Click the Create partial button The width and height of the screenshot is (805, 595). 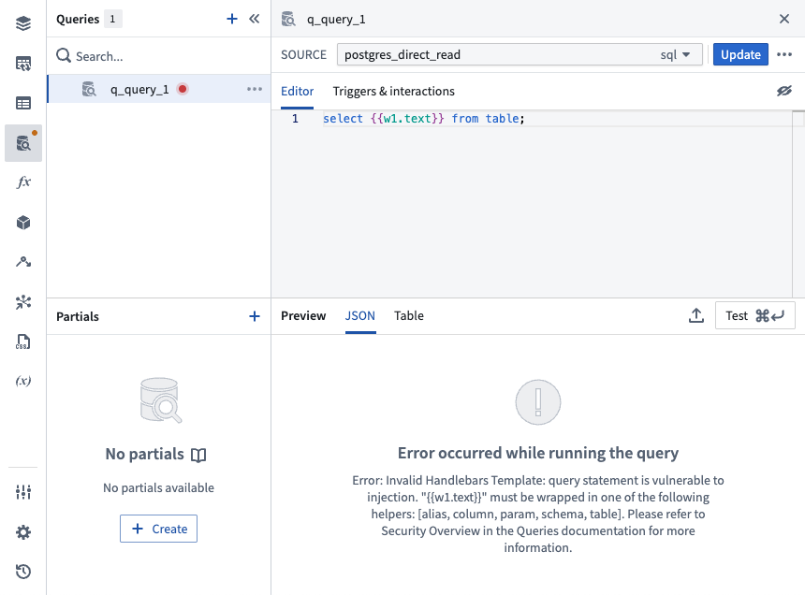pyautogui.click(x=158, y=529)
